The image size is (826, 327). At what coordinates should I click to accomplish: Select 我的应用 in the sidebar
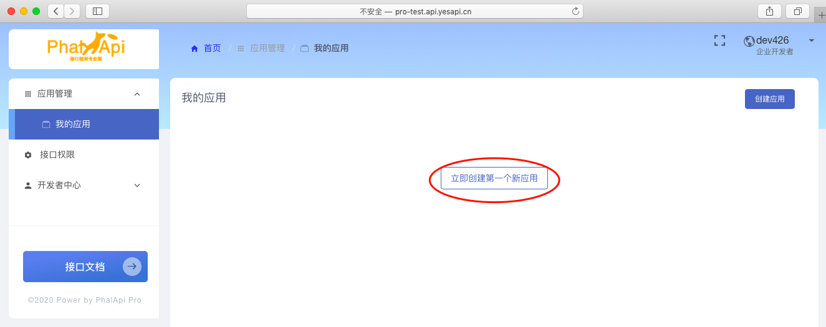click(x=73, y=125)
